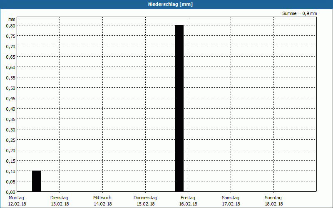The image size is (333, 208).
Task: Click the Donnerstag day label
Action: (145, 198)
